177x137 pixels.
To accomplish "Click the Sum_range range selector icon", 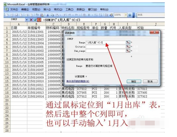I will 128,51.
